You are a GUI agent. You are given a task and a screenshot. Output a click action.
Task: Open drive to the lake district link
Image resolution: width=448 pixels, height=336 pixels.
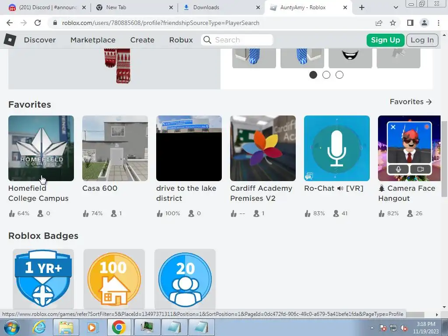[186, 193]
